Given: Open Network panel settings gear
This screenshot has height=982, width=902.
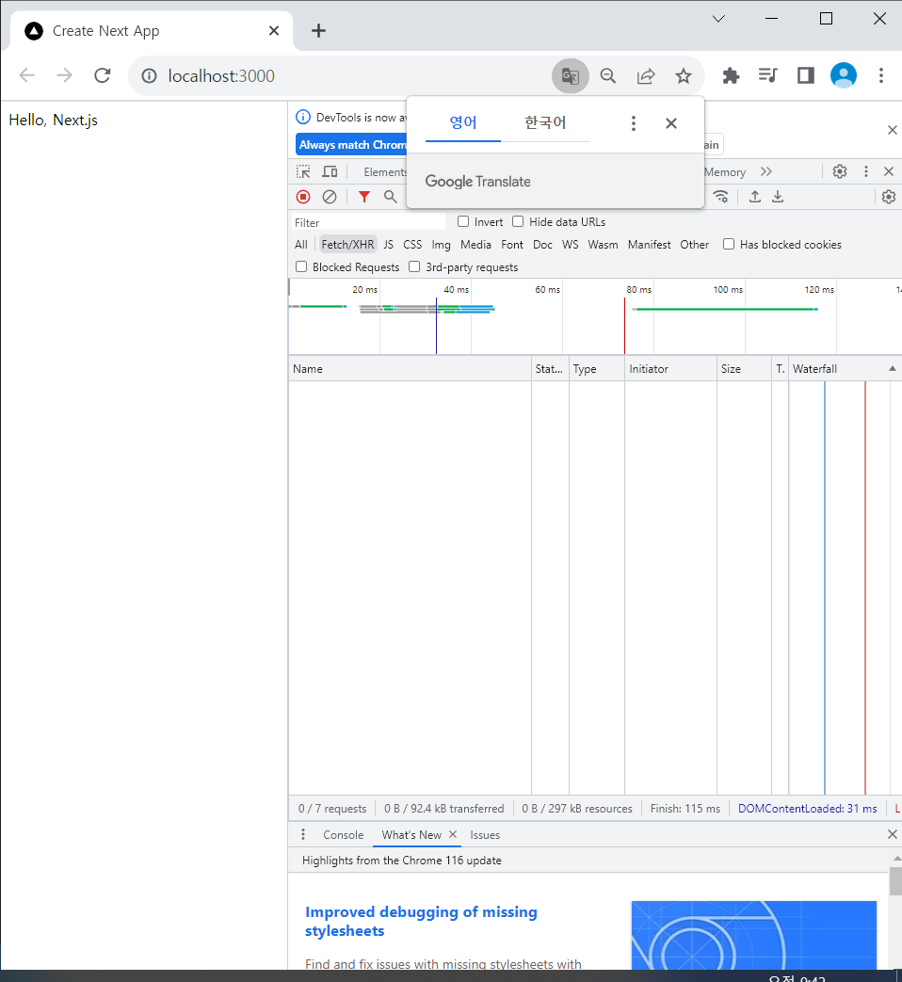Looking at the screenshot, I should point(888,197).
